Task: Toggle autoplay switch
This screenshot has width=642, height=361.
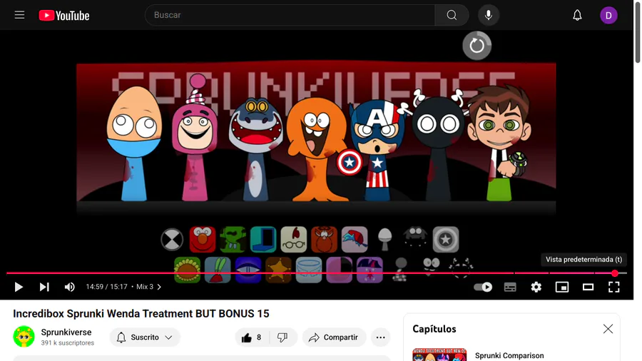Action: 483,287
